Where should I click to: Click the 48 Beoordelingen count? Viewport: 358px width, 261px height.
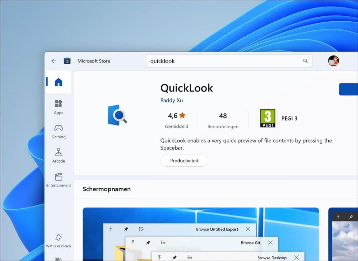[223, 121]
